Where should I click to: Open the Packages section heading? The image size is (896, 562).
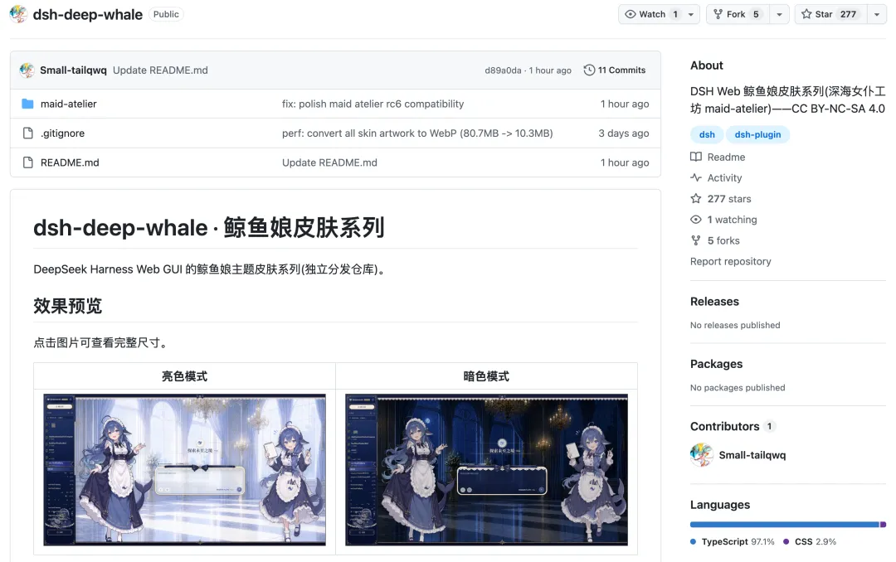pyautogui.click(x=716, y=364)
